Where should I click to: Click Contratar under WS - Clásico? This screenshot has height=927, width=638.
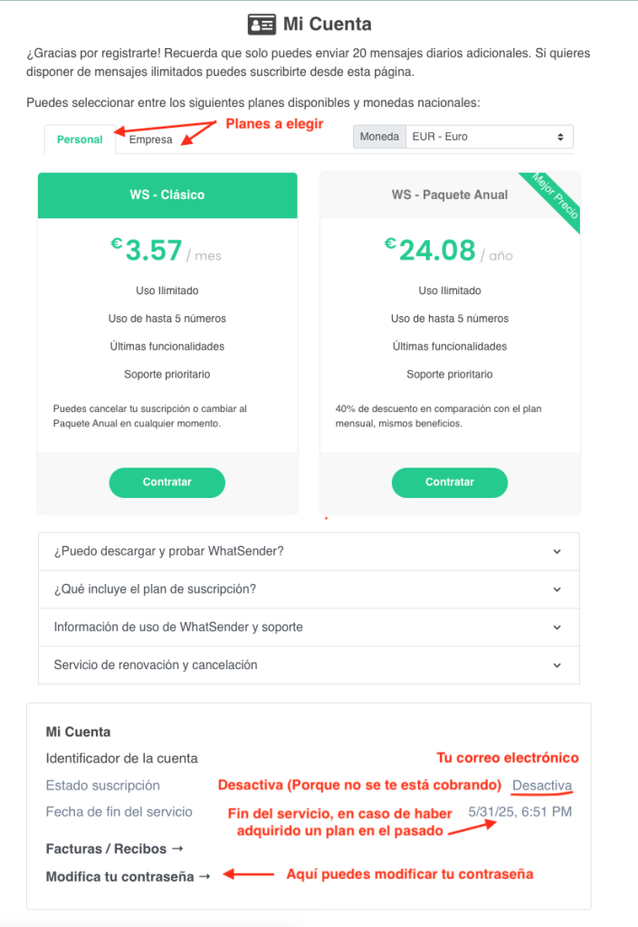pos(167,483)
